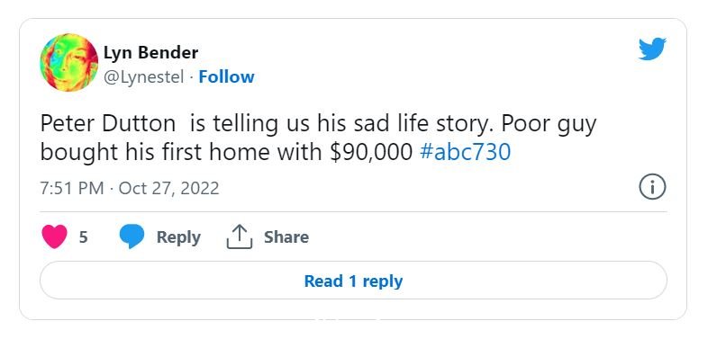
Task: Click the tweet text mentioning Peter Dutton
Action: (318, 138)
